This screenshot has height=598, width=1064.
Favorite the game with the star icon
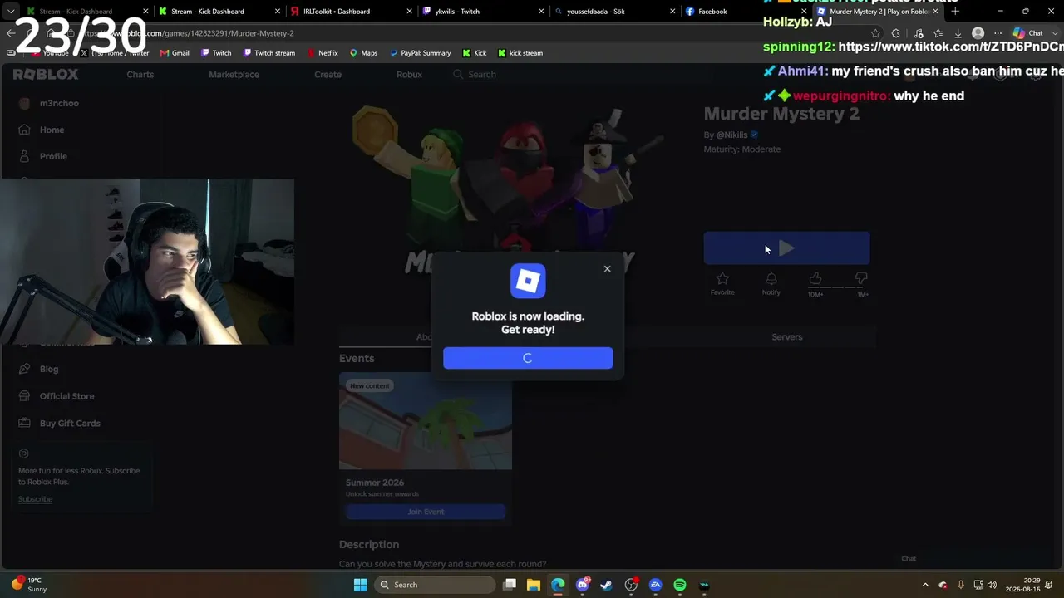722,279
